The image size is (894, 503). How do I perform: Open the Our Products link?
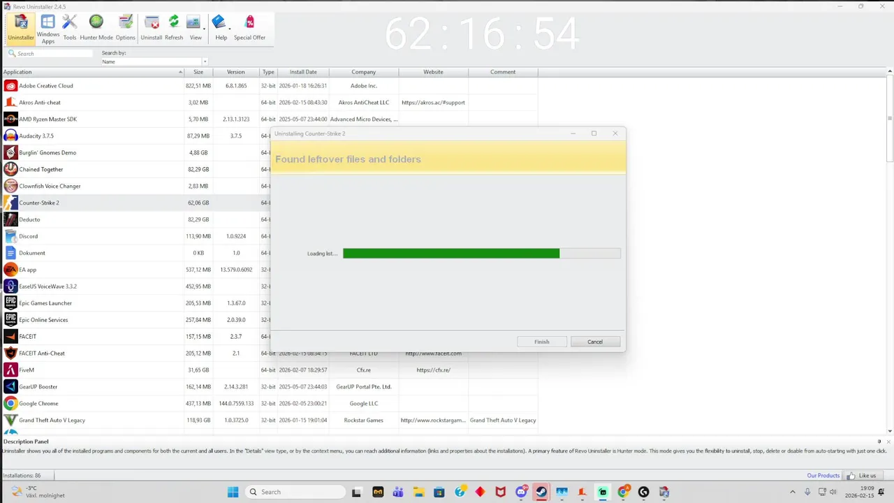point(823,476)
